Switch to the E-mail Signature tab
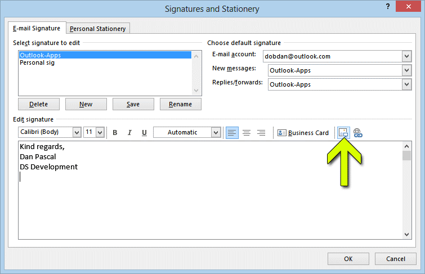The width and height of the screenshot is (425, 274). pos(37,28)
